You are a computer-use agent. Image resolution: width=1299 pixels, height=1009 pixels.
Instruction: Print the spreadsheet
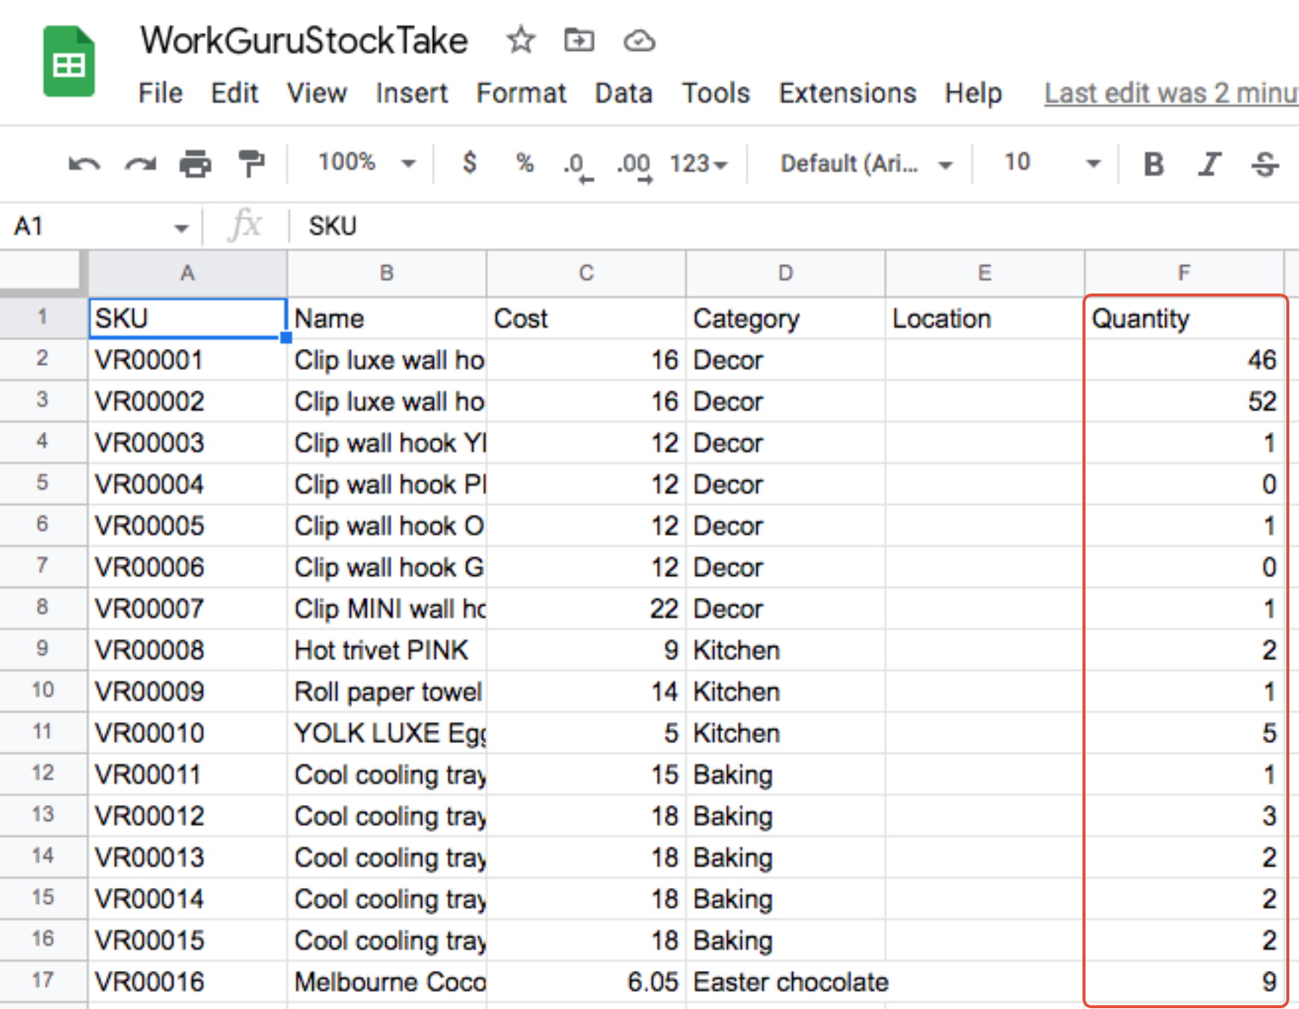coord(196,164)
